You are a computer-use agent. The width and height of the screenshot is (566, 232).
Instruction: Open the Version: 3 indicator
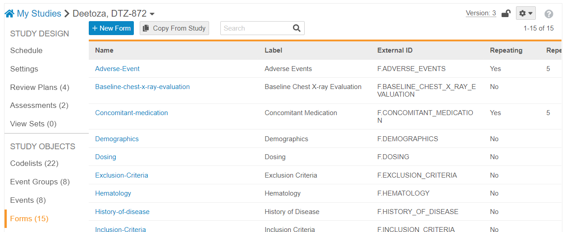[x=480, y=13]
